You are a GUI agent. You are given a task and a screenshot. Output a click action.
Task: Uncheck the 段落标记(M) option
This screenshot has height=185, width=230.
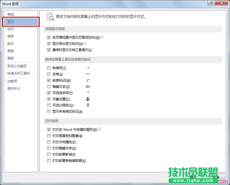pyautogui.click(x=49, y=80)
